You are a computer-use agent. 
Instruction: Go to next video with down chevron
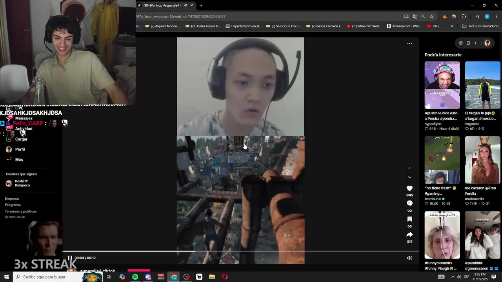coord(409,177)
